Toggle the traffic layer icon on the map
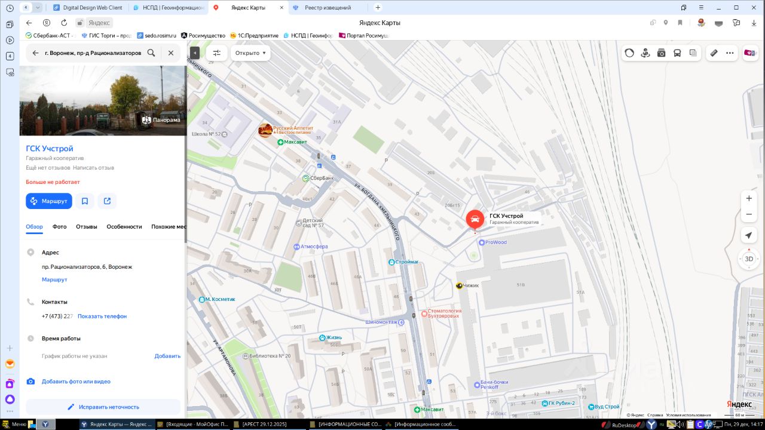Viewport: 765px width, 430px height. click(629, 53)
